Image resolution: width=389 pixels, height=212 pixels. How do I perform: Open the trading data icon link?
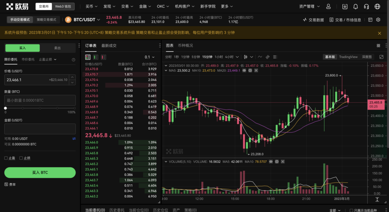(x=313, y=20)
